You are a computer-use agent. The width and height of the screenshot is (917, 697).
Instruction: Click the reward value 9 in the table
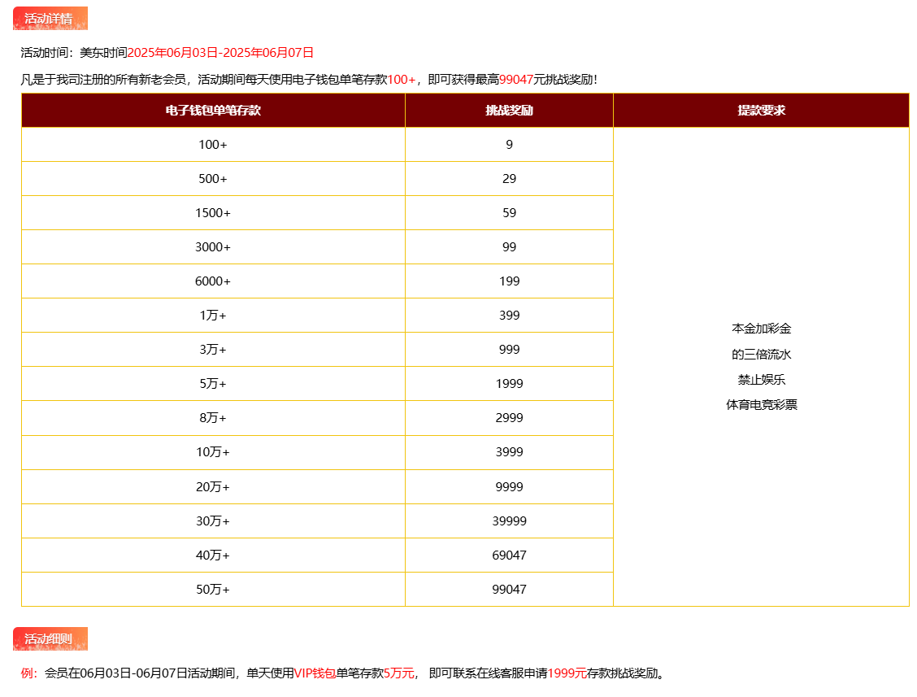click(x=509, y=145)
